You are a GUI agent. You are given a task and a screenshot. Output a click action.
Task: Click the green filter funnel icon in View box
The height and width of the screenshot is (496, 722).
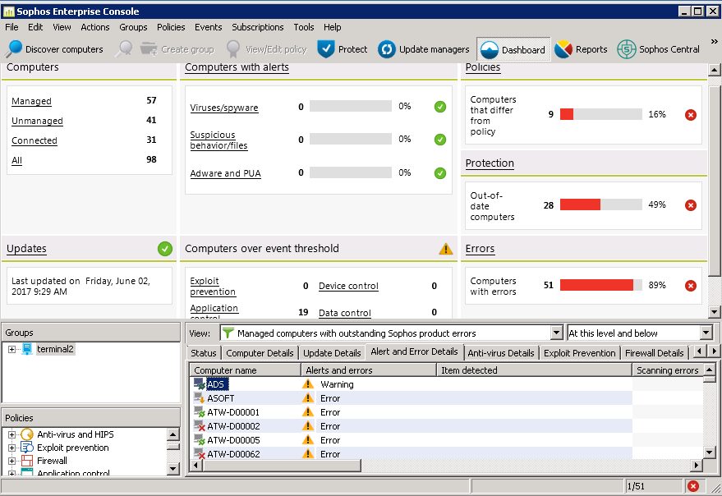click(228, 333)
